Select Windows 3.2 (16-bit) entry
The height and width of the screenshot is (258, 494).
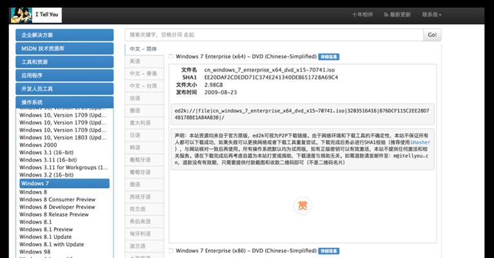click(x=46, y=175)
